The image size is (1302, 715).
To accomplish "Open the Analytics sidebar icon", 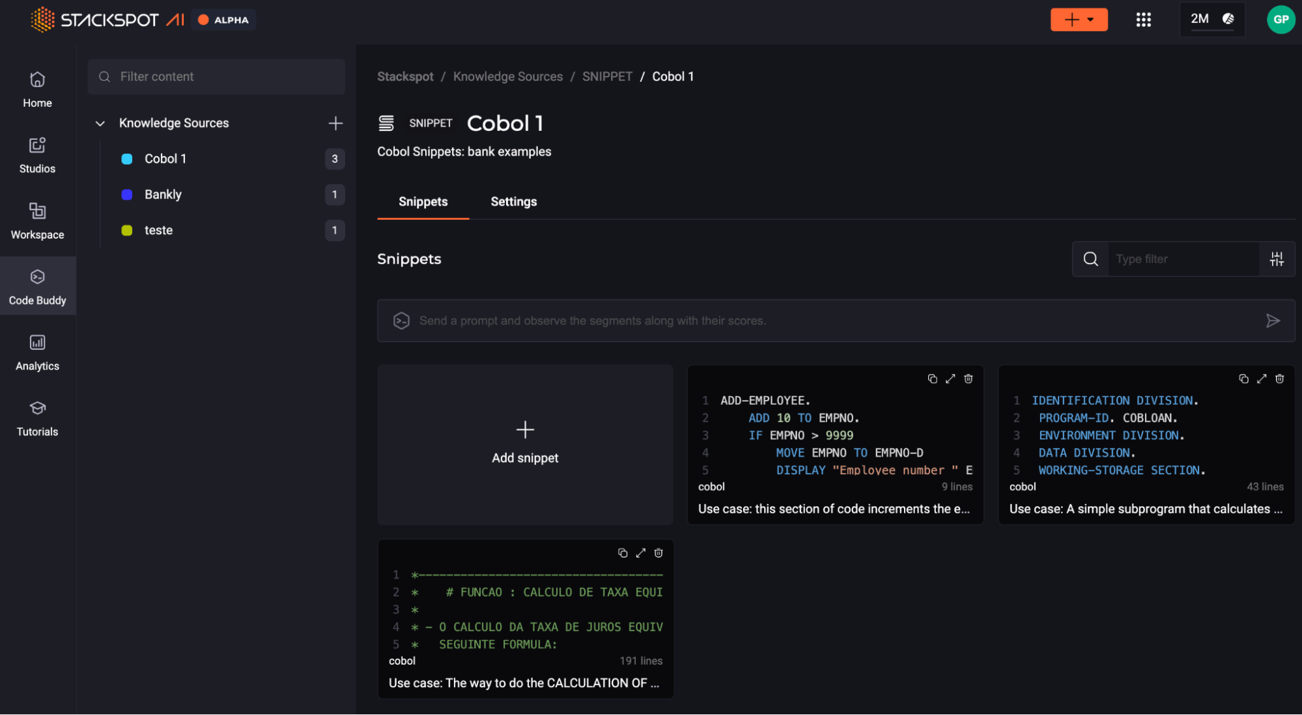I will (37, 353).
